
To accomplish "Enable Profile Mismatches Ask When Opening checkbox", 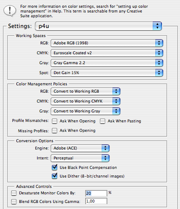I will 55,121.
